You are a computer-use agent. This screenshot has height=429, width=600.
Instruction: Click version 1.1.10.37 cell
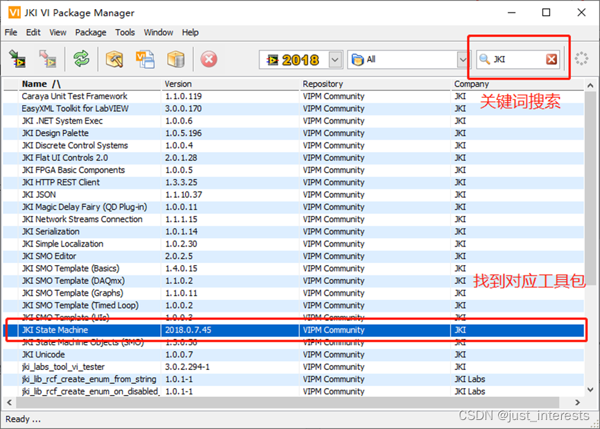coord(230,194)
